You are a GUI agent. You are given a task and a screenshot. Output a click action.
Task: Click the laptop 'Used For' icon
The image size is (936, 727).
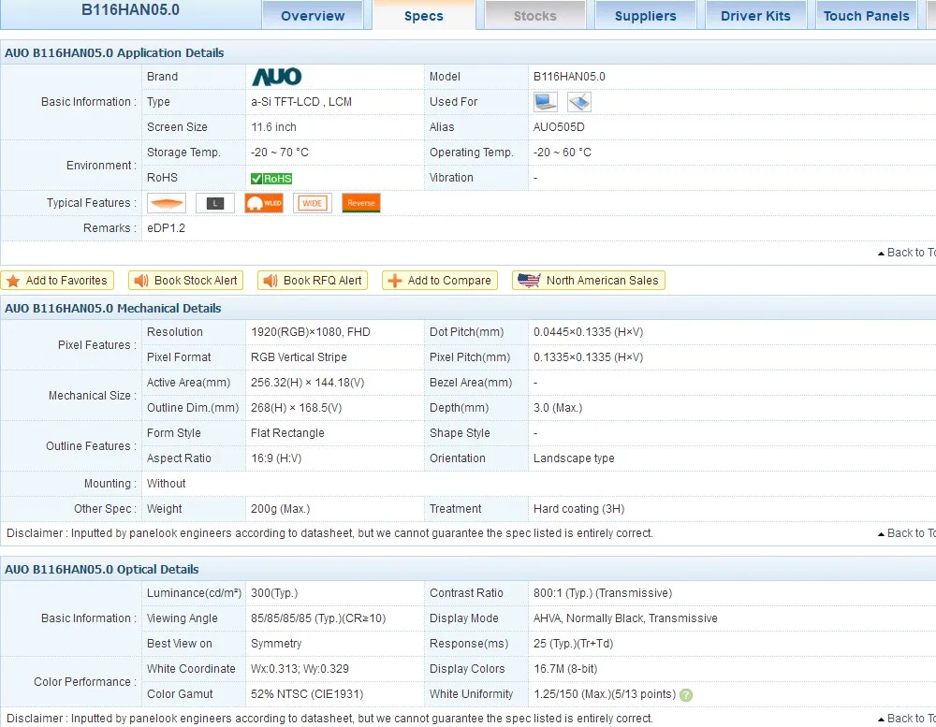(x=546, y=102)
